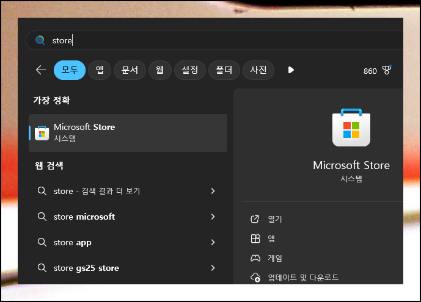Open Microsoft Store best match result
This screenshot has height=302, width=421.
(128, 133)
